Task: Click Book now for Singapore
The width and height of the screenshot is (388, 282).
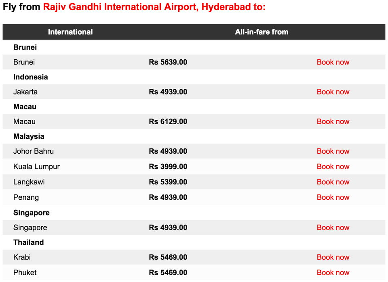Action: (333, 227)
